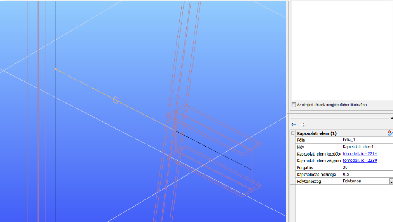
Task: Select the 'Fólia_1' layer value cell
Action: (x=367, y=140)
